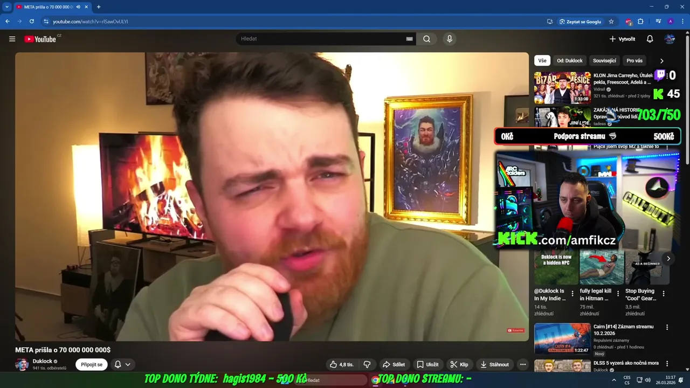The height and width of the screenshot is (388, 690).
Task: Open the on-screen keyboard in the search box
Action: click(409, 39)
